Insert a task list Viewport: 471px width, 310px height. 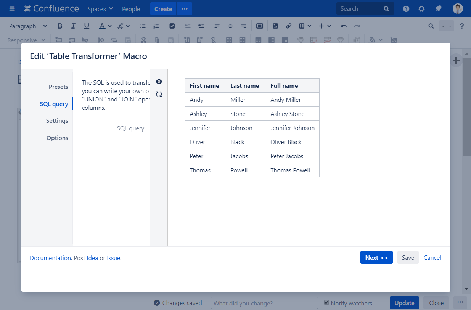[x=172, y=26]
